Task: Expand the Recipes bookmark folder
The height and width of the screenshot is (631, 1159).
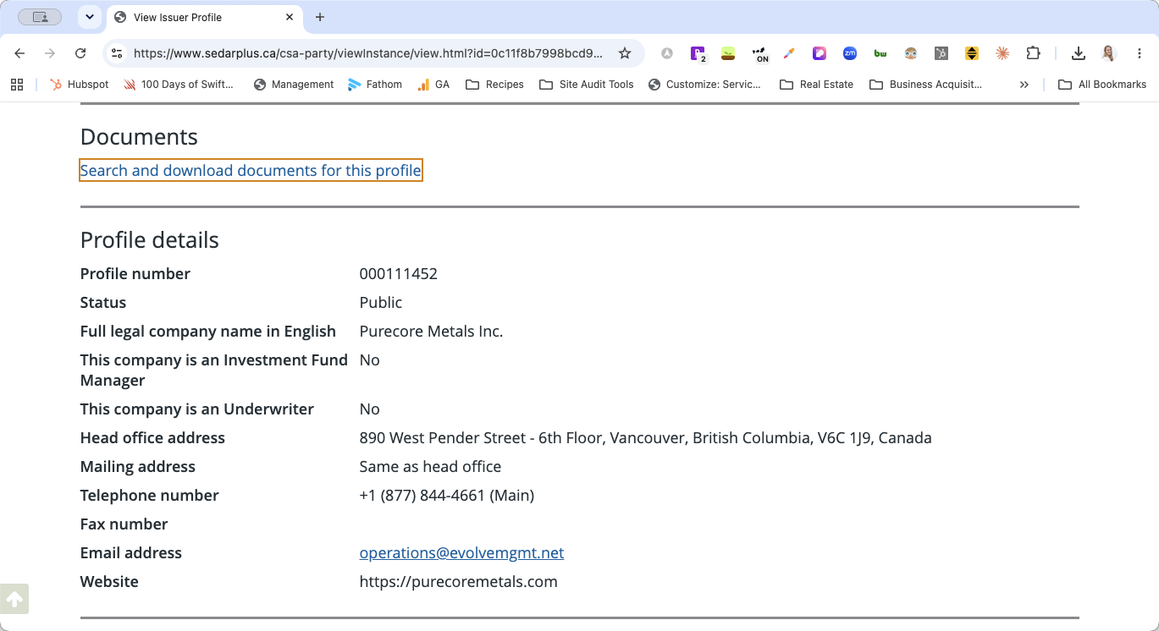Action: coord(494,85)
